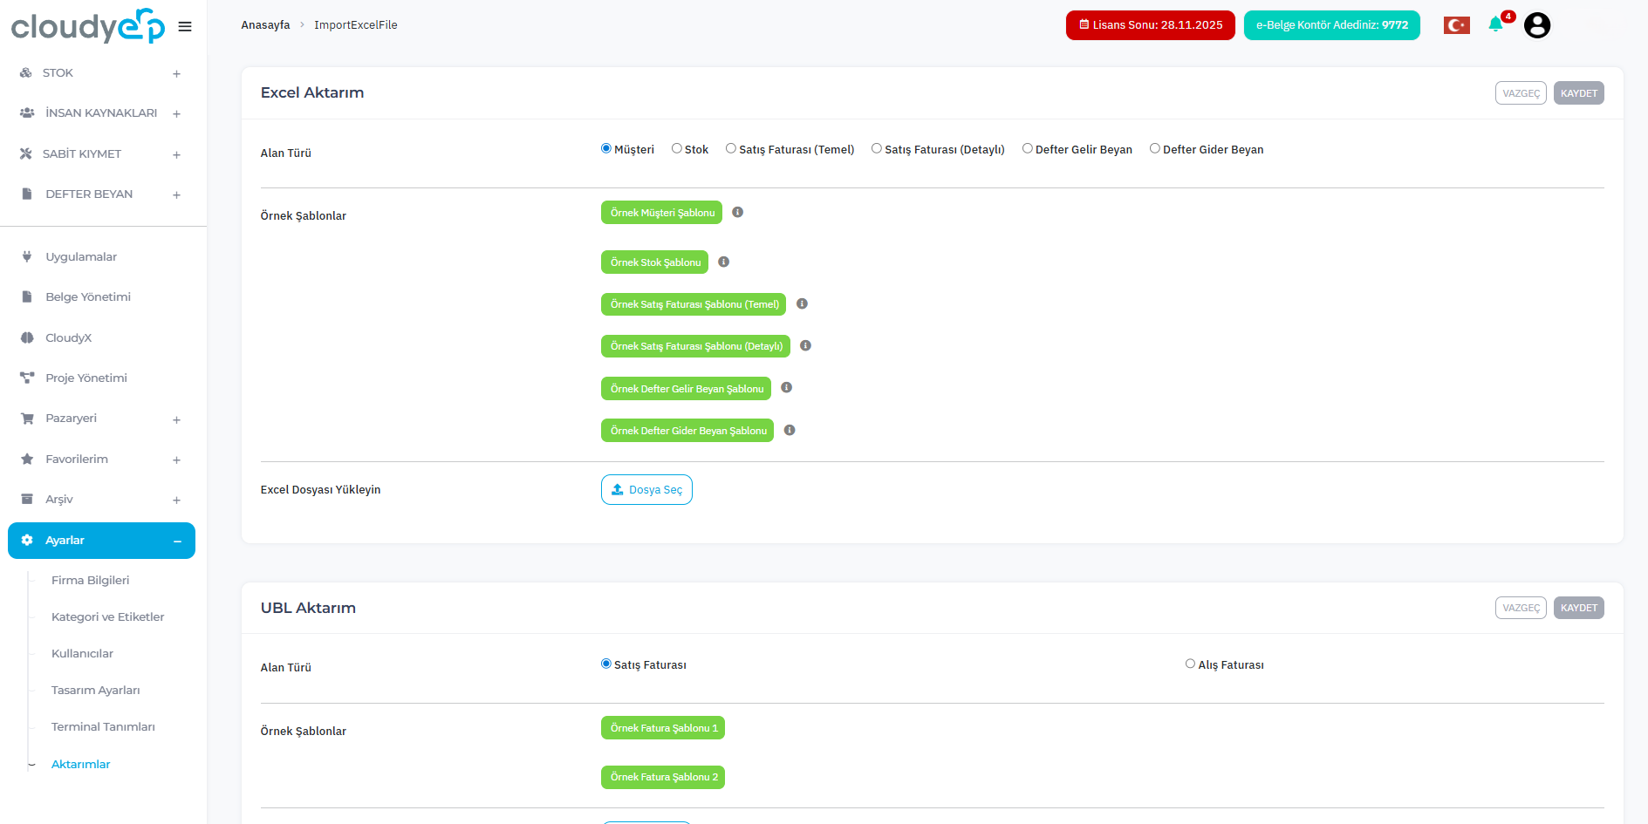Viewport: 1648px width, 824px height.
Task: Expand the Pazaryeri sidebar menu
Action: coord(176,419)
